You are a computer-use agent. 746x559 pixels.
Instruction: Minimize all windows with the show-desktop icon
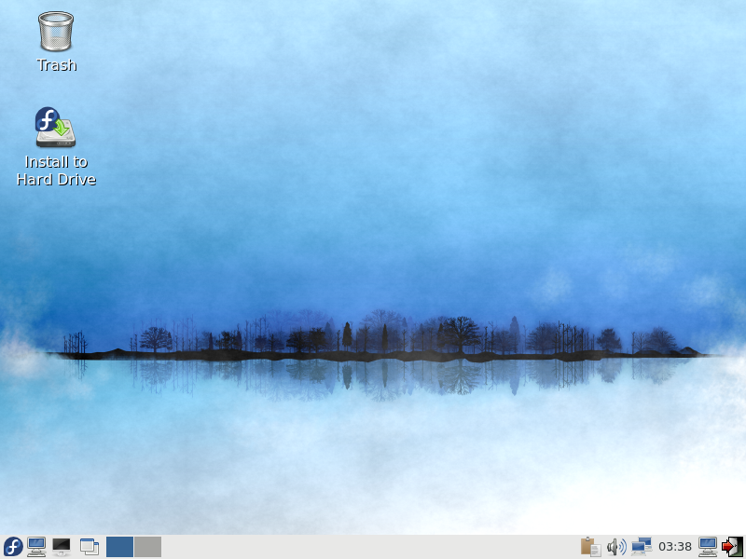point(90,547)
